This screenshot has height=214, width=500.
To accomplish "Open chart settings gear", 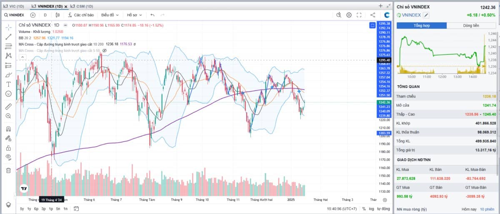I will click(349, 15).
